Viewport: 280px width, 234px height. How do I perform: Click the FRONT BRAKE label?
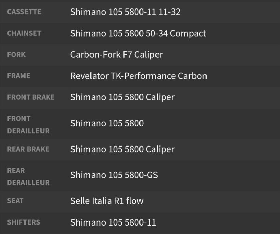coord(31,97)
